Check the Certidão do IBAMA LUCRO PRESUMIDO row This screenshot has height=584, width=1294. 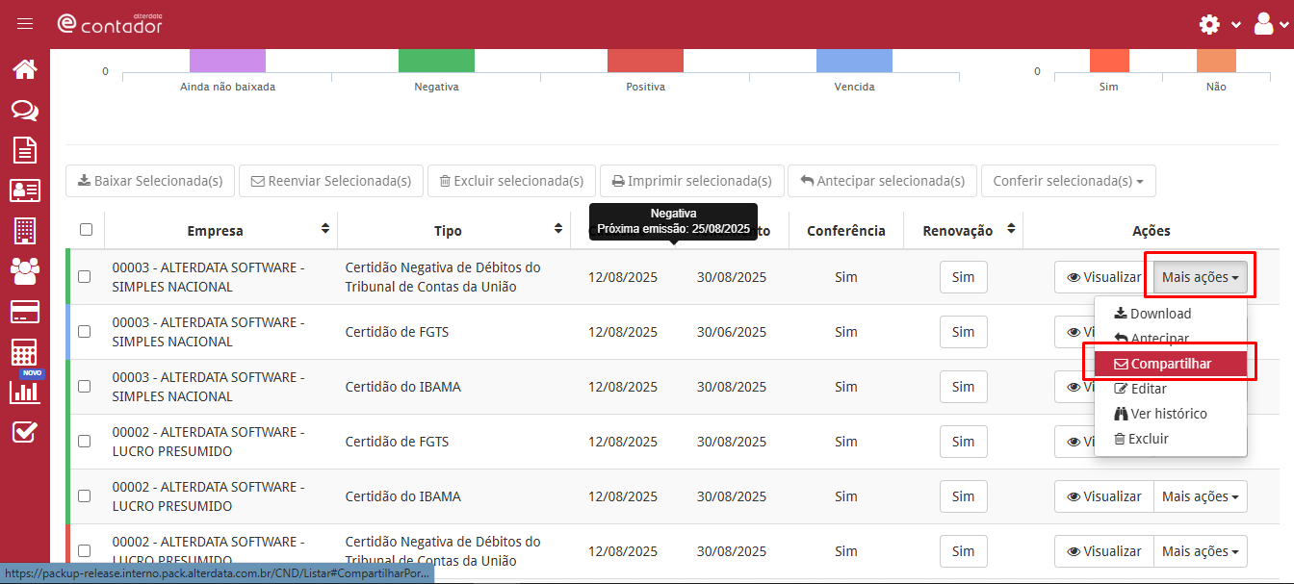click(84, 495)
